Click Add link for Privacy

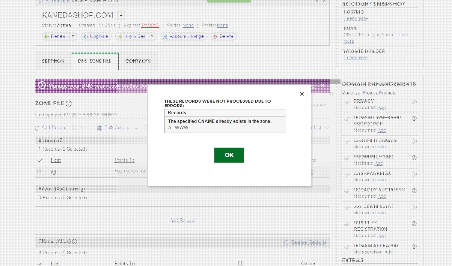click(x=381, y=108)
